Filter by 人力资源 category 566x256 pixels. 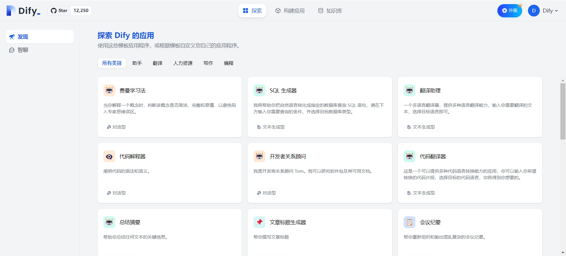(183, 63)
